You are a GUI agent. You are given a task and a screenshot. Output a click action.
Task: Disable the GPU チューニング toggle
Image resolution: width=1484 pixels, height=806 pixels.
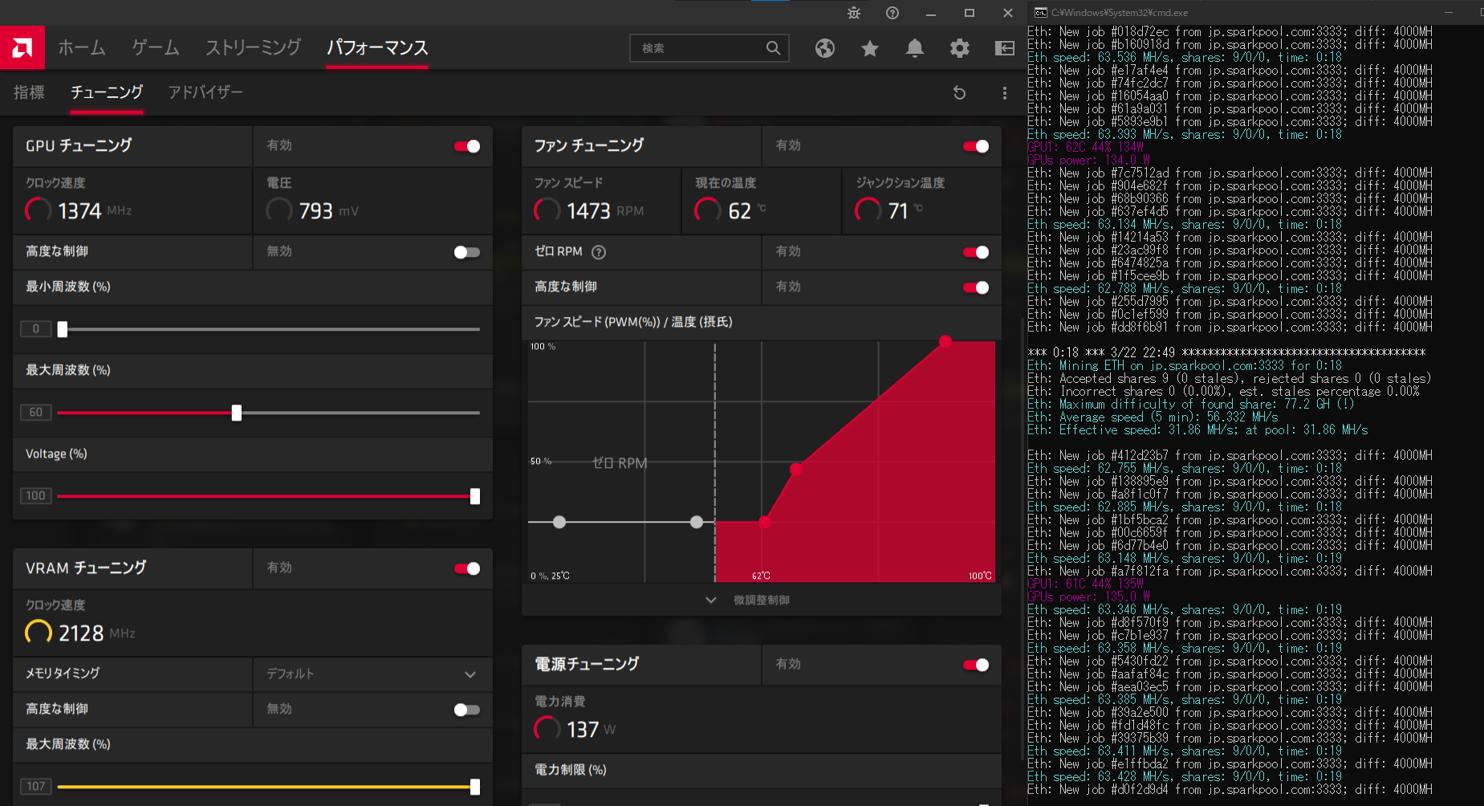click(467, 146)
